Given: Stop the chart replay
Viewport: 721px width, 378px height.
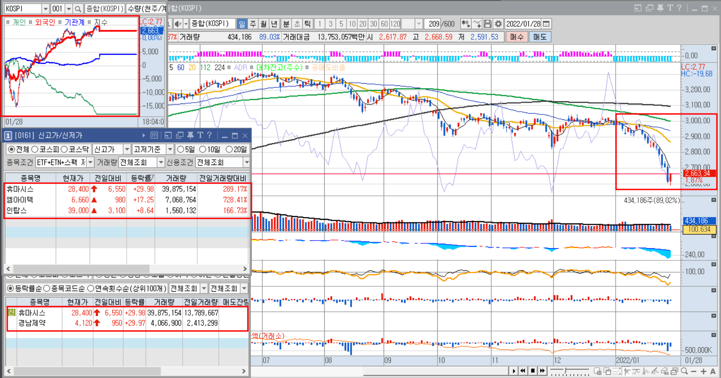Looking at the screenshot, I should click(x=532, y=371).
